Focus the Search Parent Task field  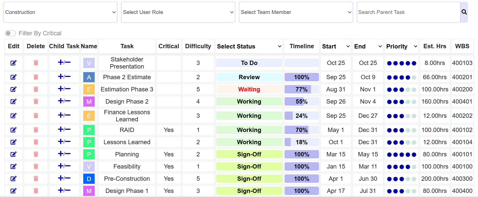pyautogui.click(x=408, y=12)
